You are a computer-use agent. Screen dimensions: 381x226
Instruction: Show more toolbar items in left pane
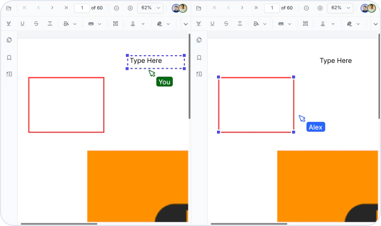[186, 24]
